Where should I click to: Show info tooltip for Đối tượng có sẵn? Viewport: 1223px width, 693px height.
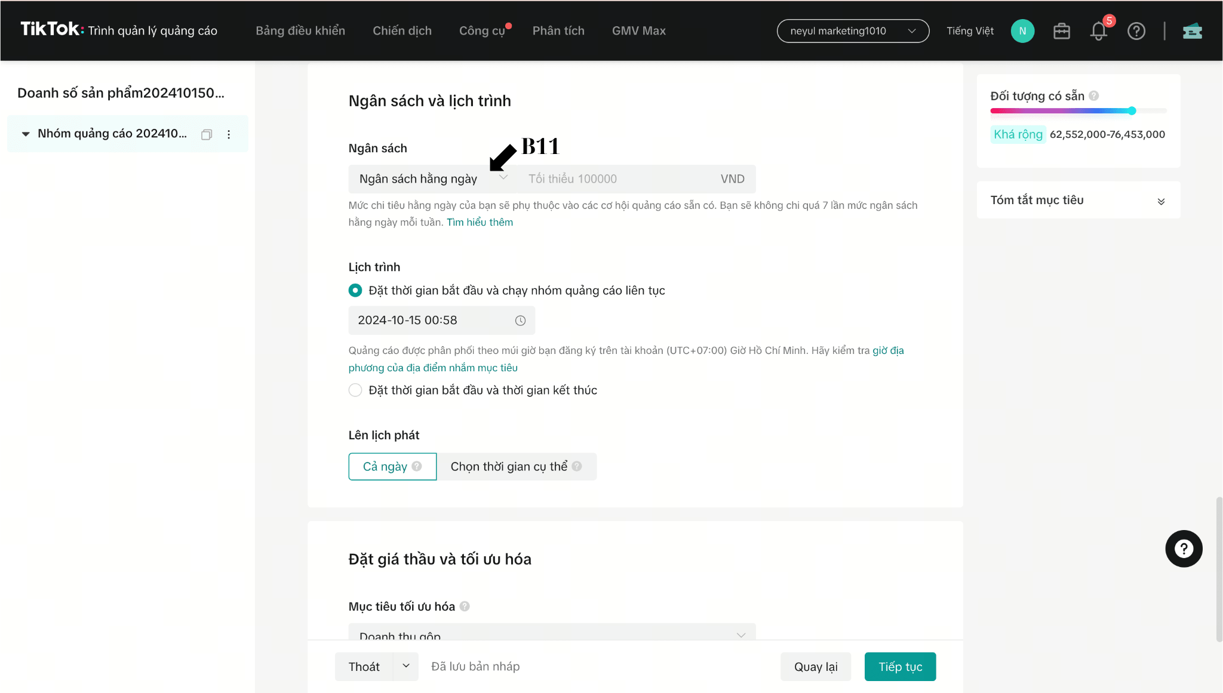(x=1093, y=96)
